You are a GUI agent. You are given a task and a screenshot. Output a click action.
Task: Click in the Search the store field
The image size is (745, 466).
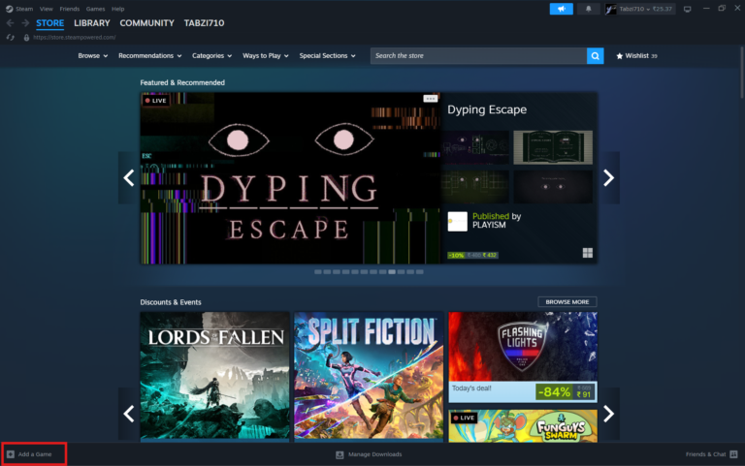(478, 56)
